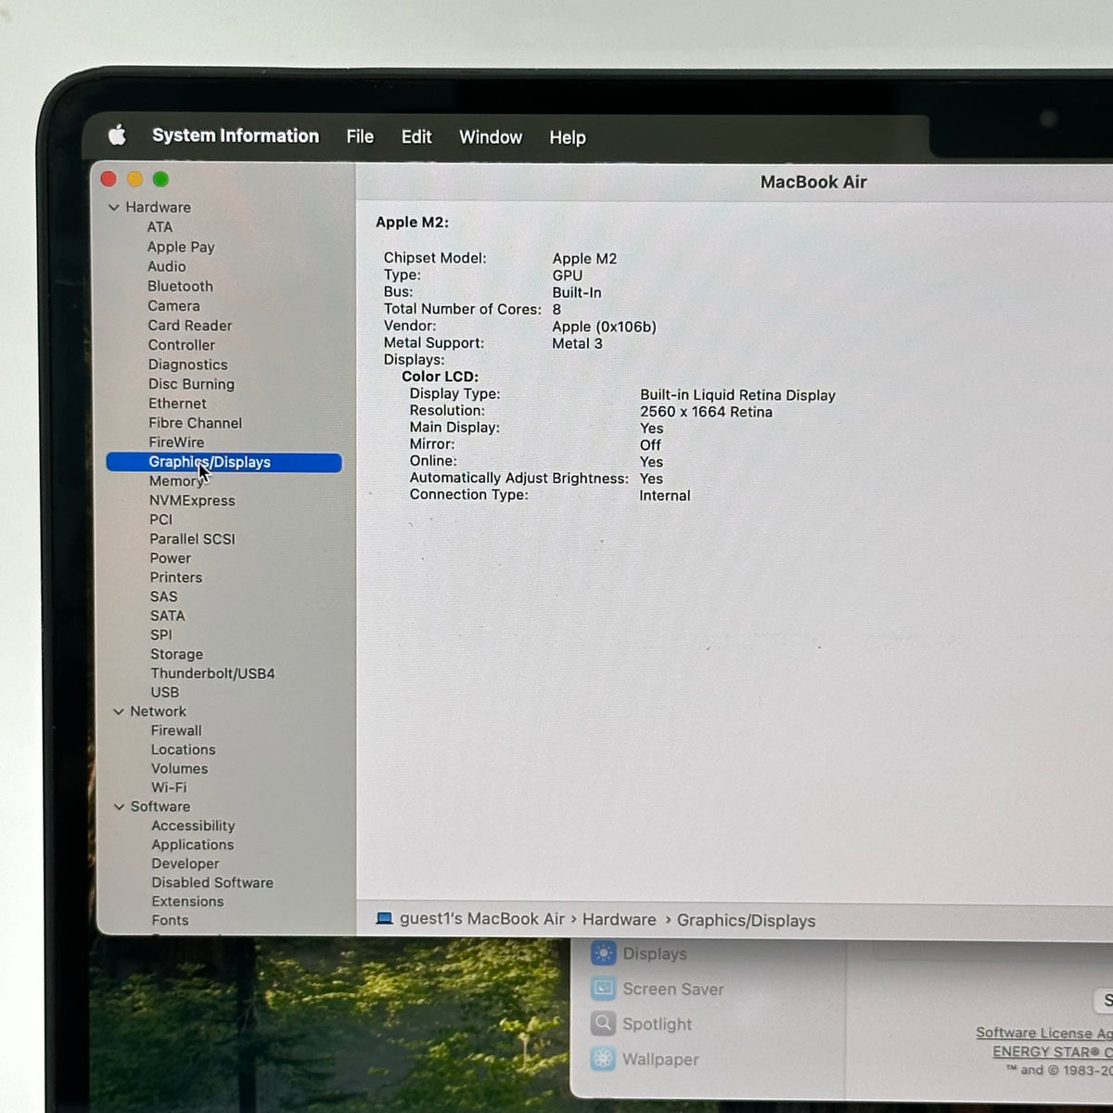Image resolution: width=1113 pixels, height=1113 pixels.
Task: Open the Edit menu
Action: point(416,136)
